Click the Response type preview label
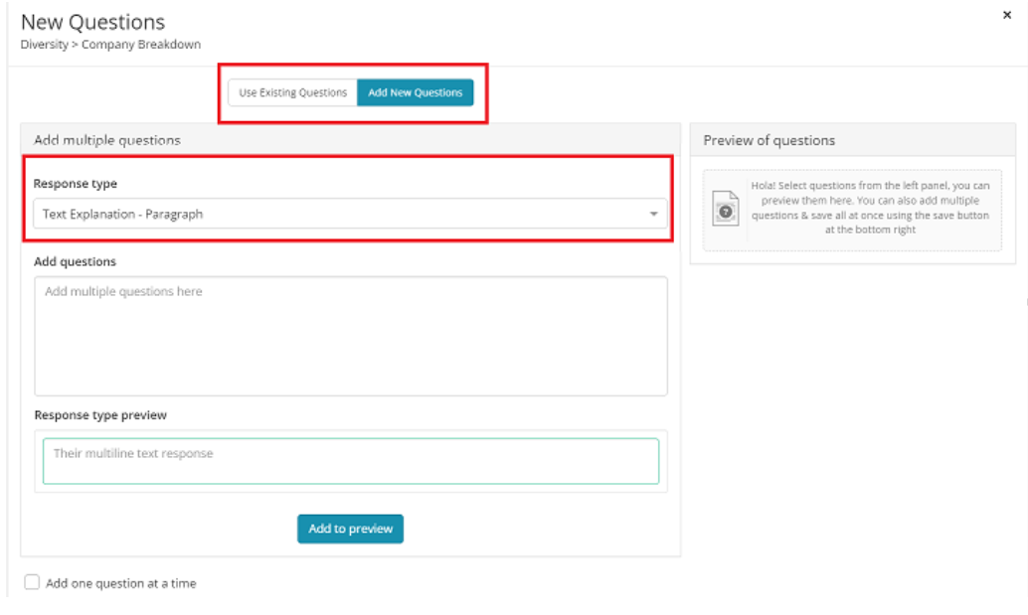The height and width of the screenshot is (615, 1028). point(100,415)
